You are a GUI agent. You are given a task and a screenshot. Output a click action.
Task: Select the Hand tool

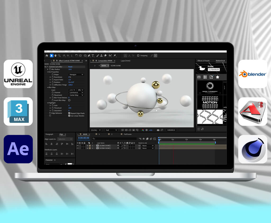pyautogui.click(x=55, y=55)
